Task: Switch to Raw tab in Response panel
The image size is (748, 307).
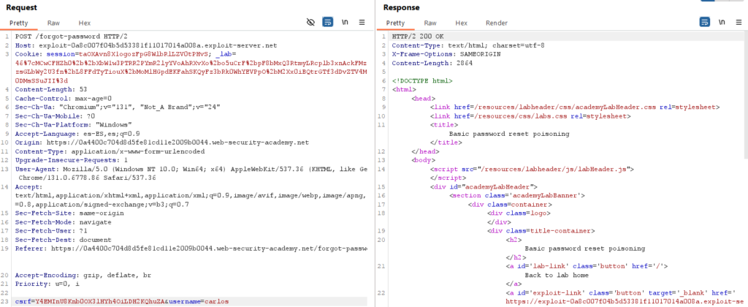Action: coord(430,23)
